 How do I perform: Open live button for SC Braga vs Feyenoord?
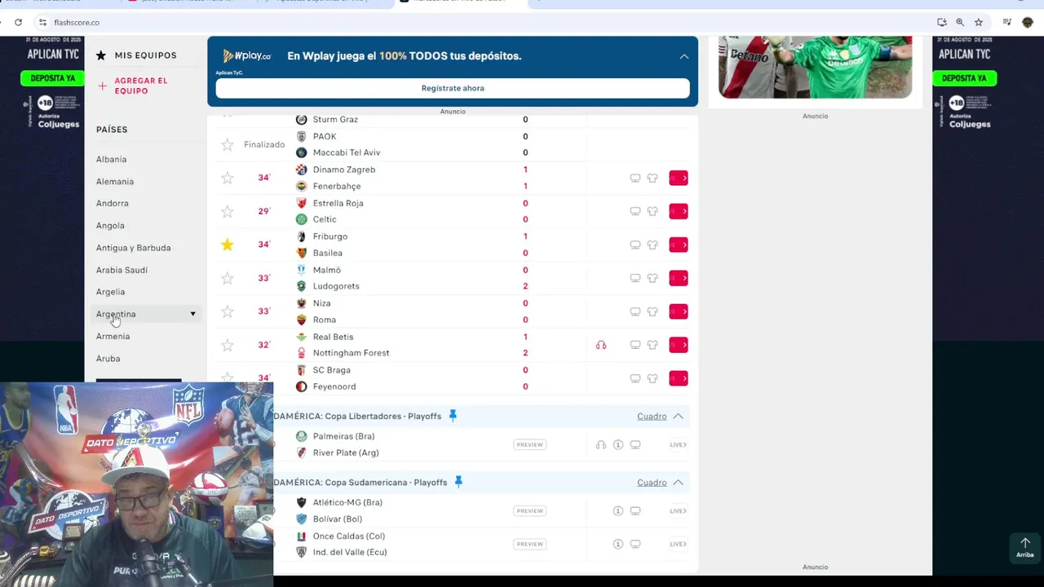coord(679,378)
